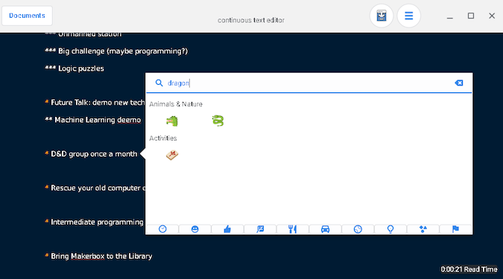Viewport: 503px width, 279px height.
Task: Click the 0:00:21 Read Time indicator
Action: point(469,269)
